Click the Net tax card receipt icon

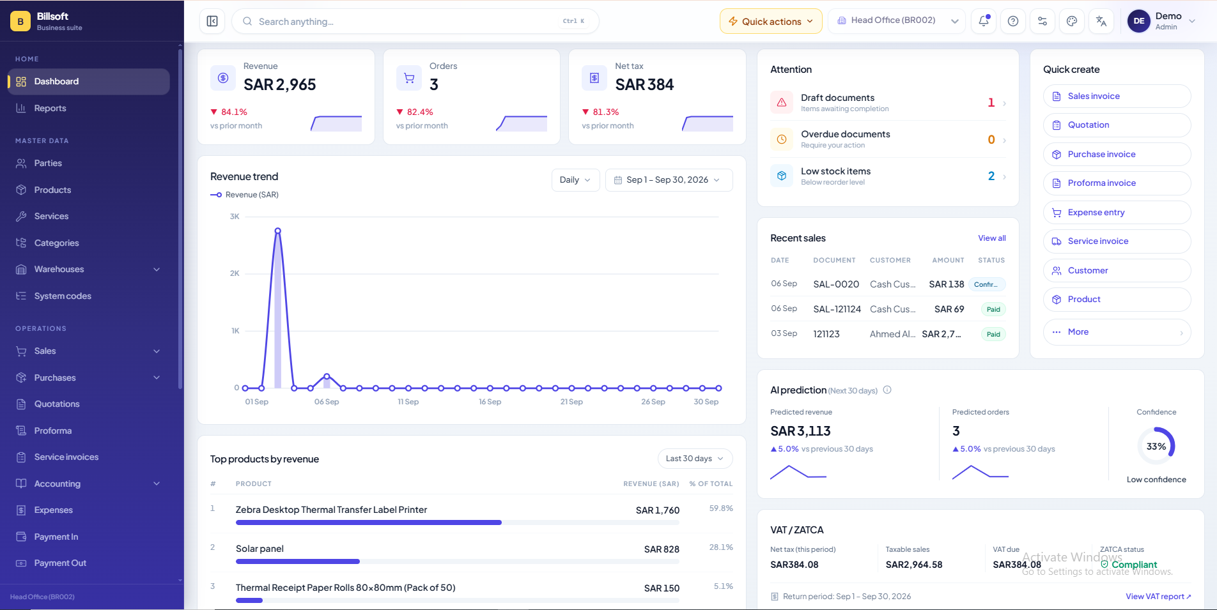[x=594, y=78]
